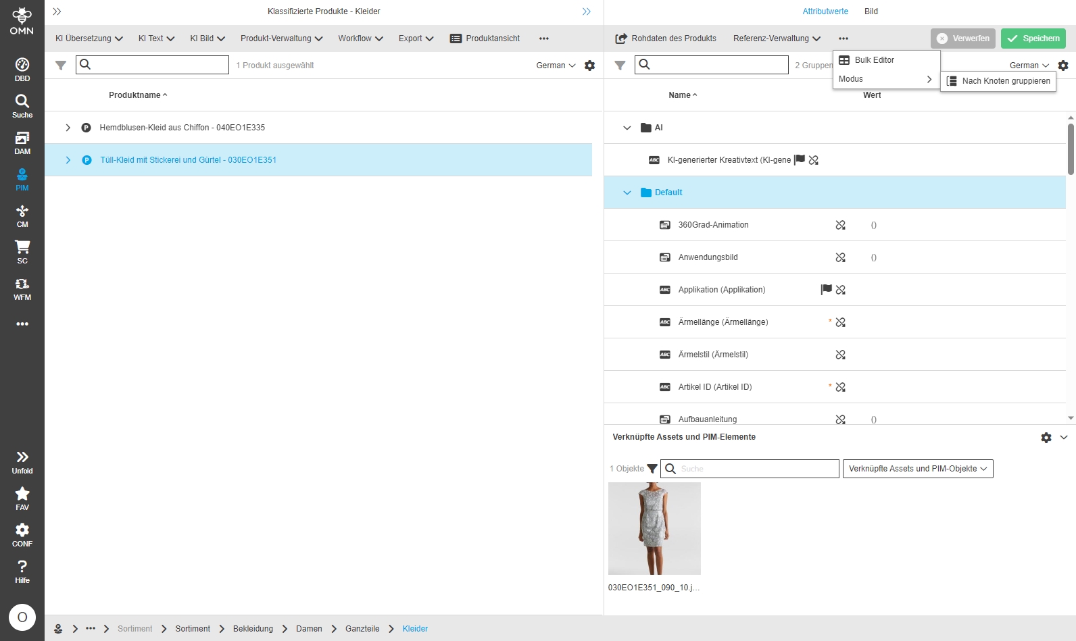This screenshot has height=641, width=1076.
Task: Expand the Hemdblusen-Kleid aus Chiffon product row
Action: point(68,128)
